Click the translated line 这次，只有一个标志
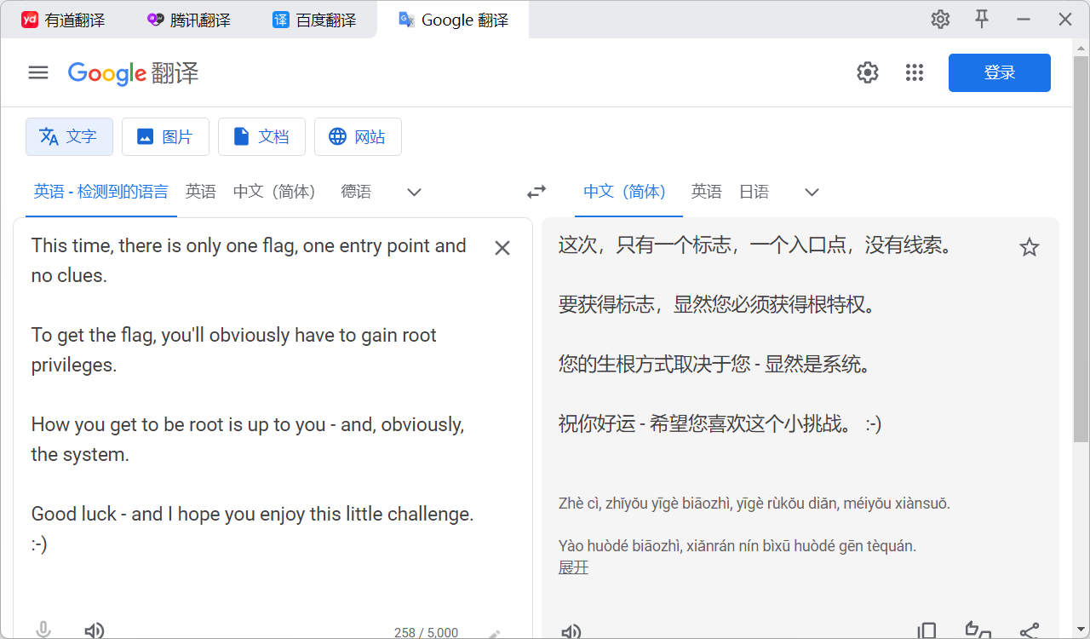Screen dimensions: 1090x639 (754, 245)
